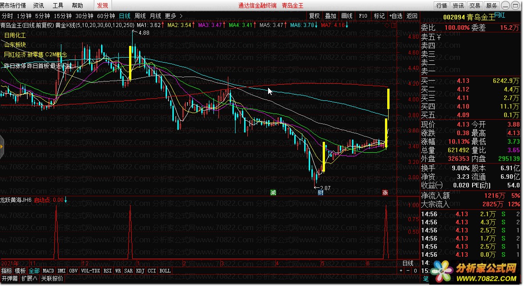Open the 交易 trading button
This screenshot has height=286, width=524.
coord(474,5)
